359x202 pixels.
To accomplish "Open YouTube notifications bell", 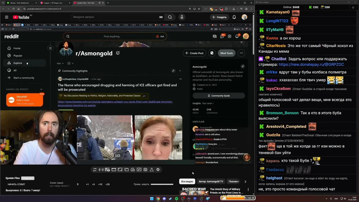I will [x=234, y=17].
